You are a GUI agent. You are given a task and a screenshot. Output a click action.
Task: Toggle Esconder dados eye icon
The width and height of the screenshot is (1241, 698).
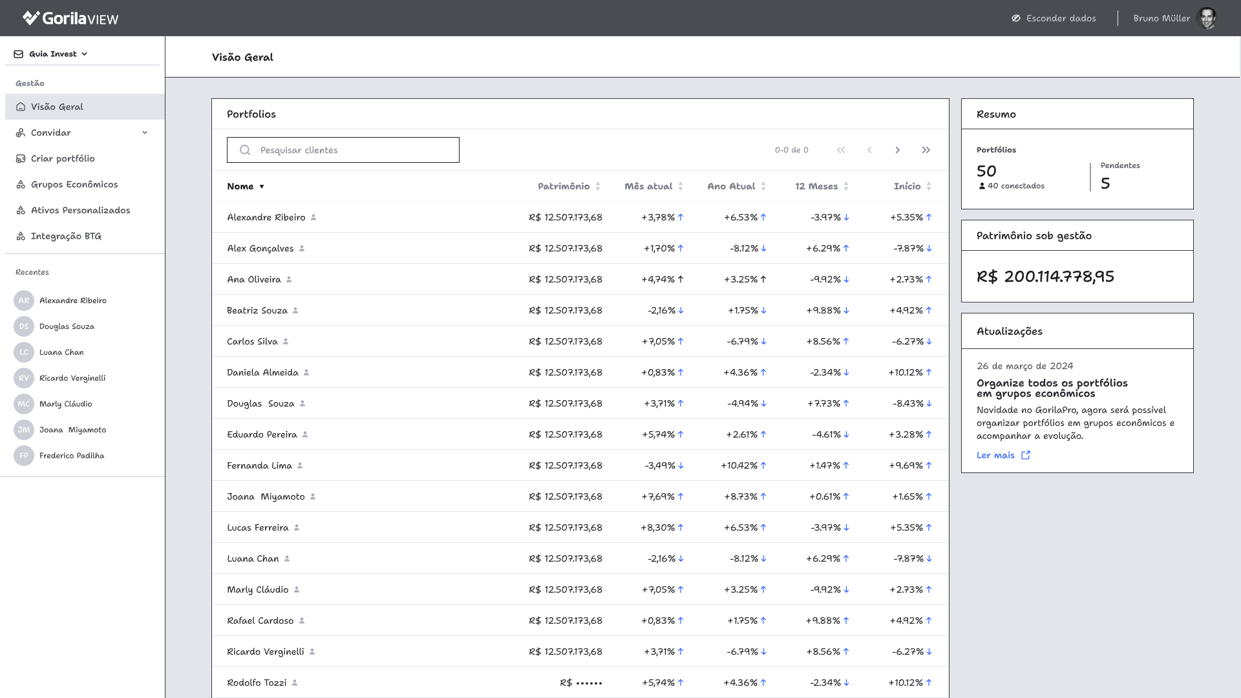[x=1016, y=18]
